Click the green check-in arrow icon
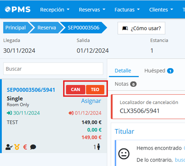Image resolution: width=185 pixels, height=166 pixels. (x=9, y=113)
